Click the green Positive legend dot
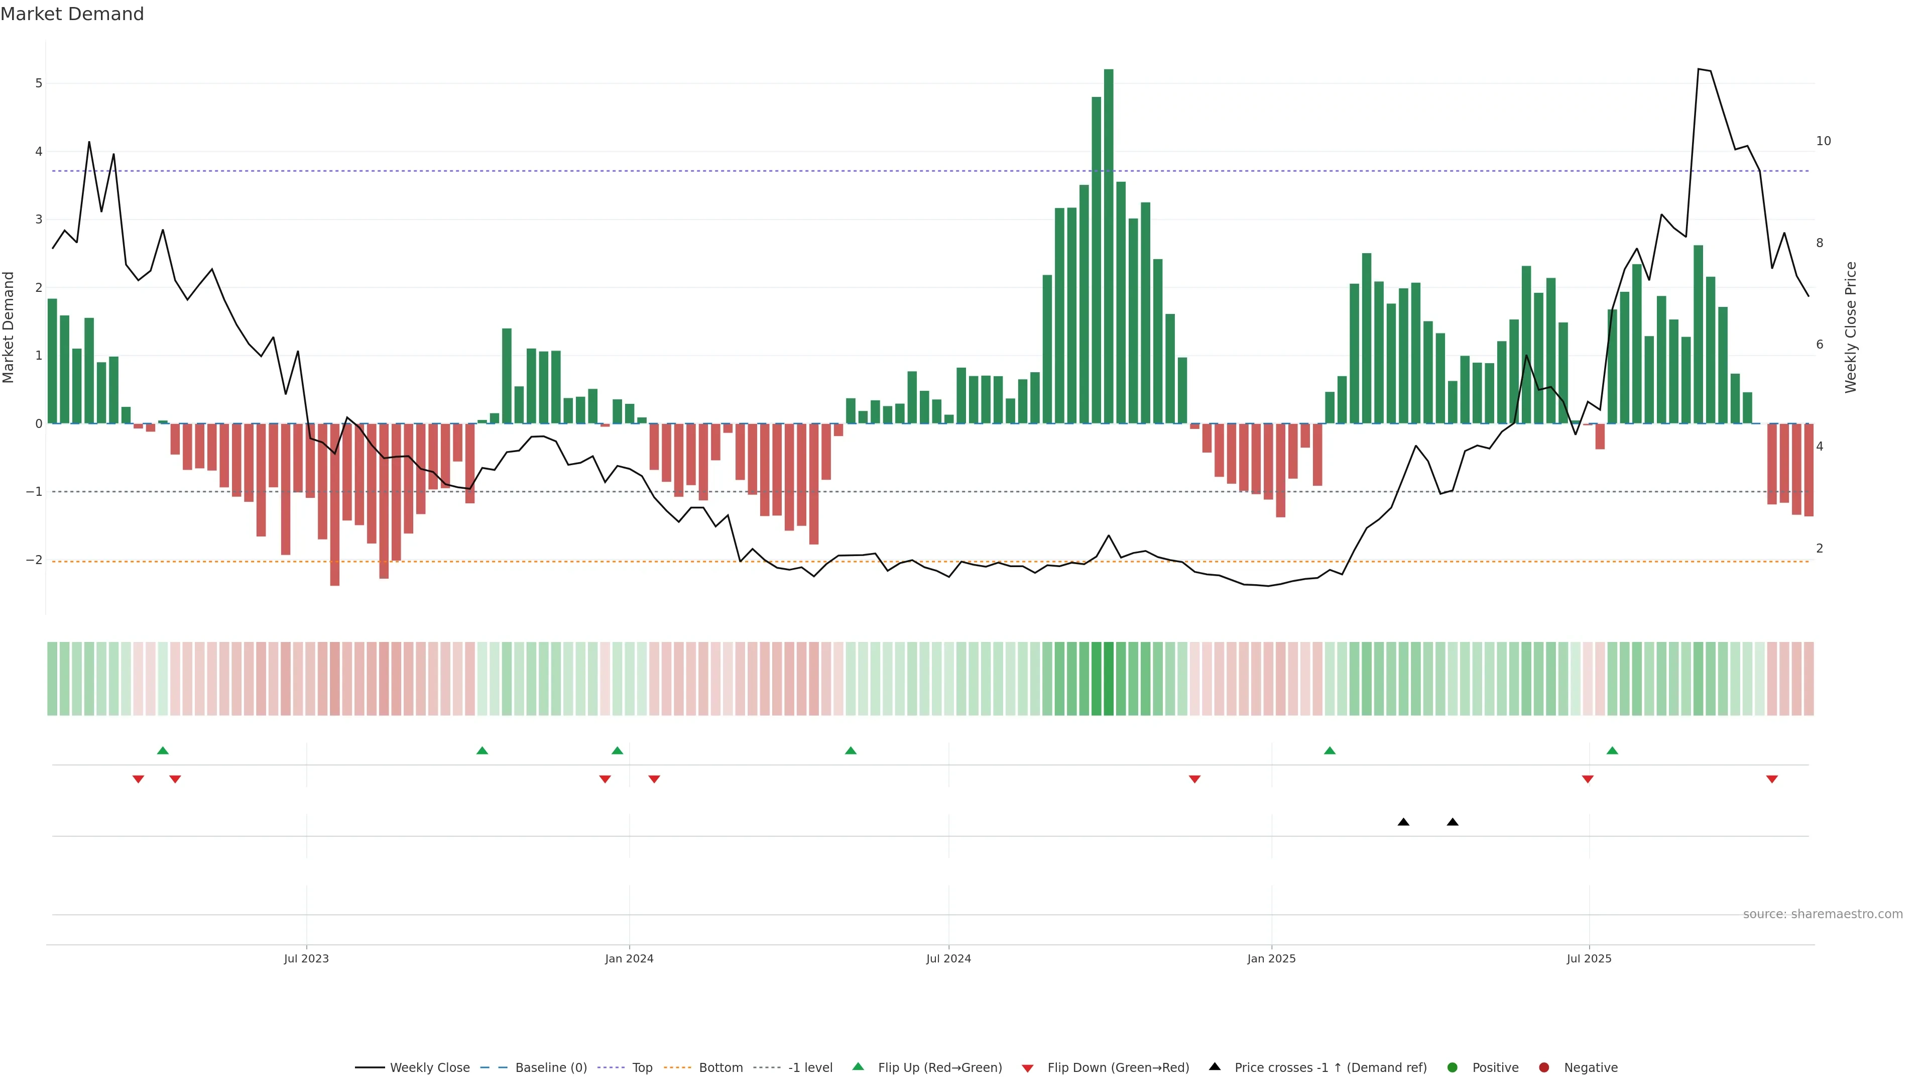This screenshot has height=1085, width=1928. click(1453, 1068)
